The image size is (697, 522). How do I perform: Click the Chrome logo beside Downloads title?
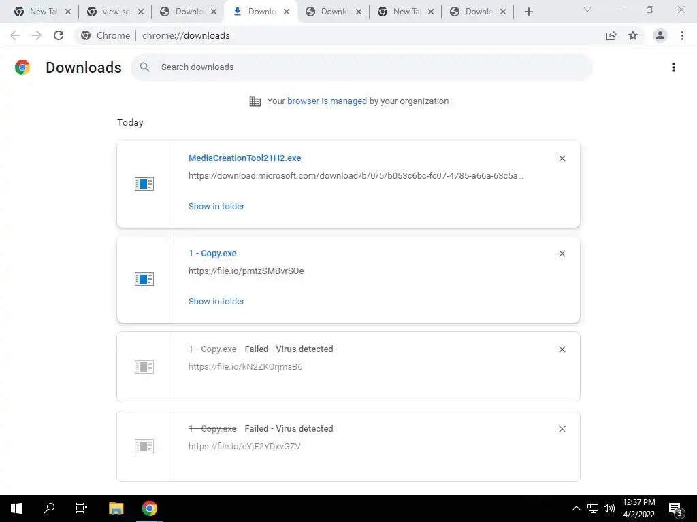[22, 67]
